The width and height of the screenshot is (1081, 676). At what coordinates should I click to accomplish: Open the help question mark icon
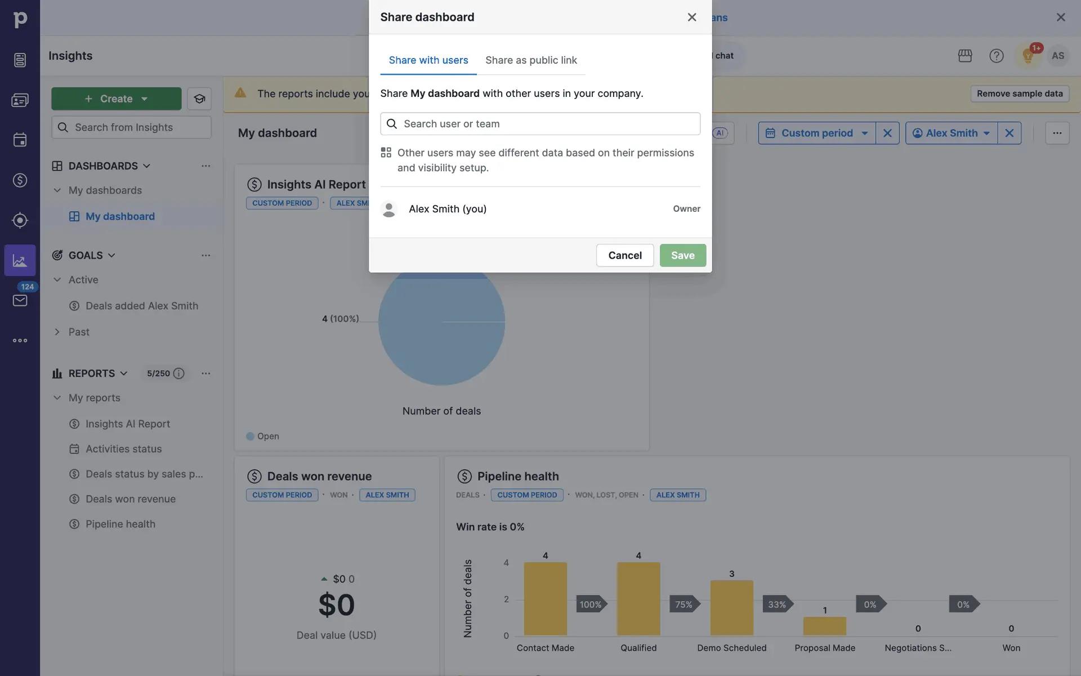(x=997, y=56)
